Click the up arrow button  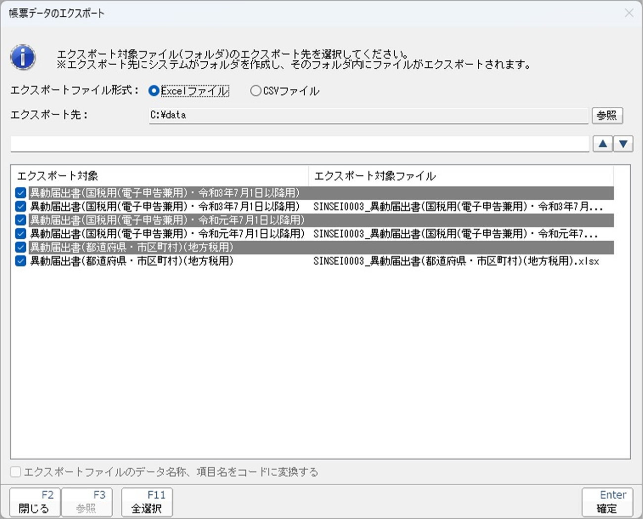pos(602,144)
